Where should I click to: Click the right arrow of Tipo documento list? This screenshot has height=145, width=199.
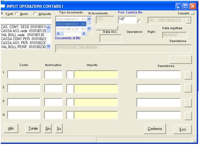tap(84, 33)
